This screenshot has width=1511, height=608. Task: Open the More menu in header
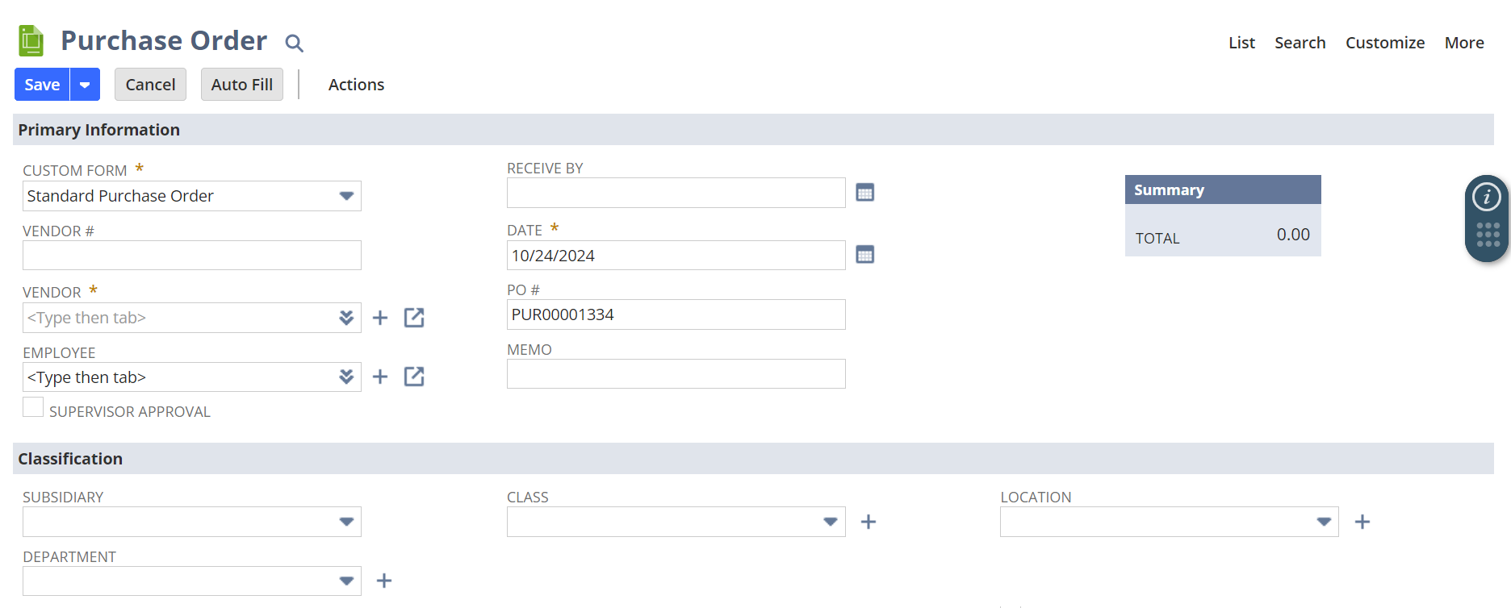point(1464,43)
